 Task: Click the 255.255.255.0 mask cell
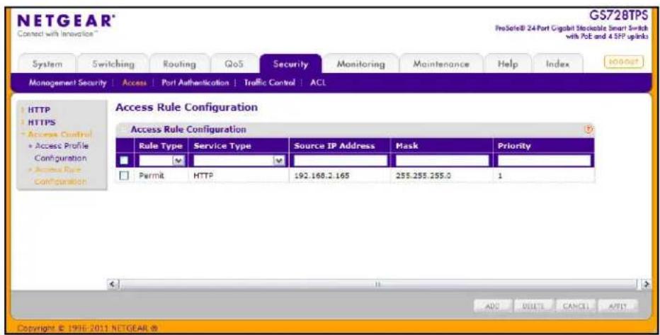tap(423, 176)
